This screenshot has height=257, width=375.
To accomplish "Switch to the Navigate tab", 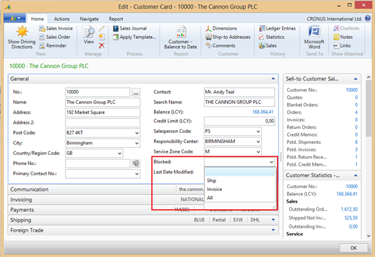I will (x=89, y=19).
